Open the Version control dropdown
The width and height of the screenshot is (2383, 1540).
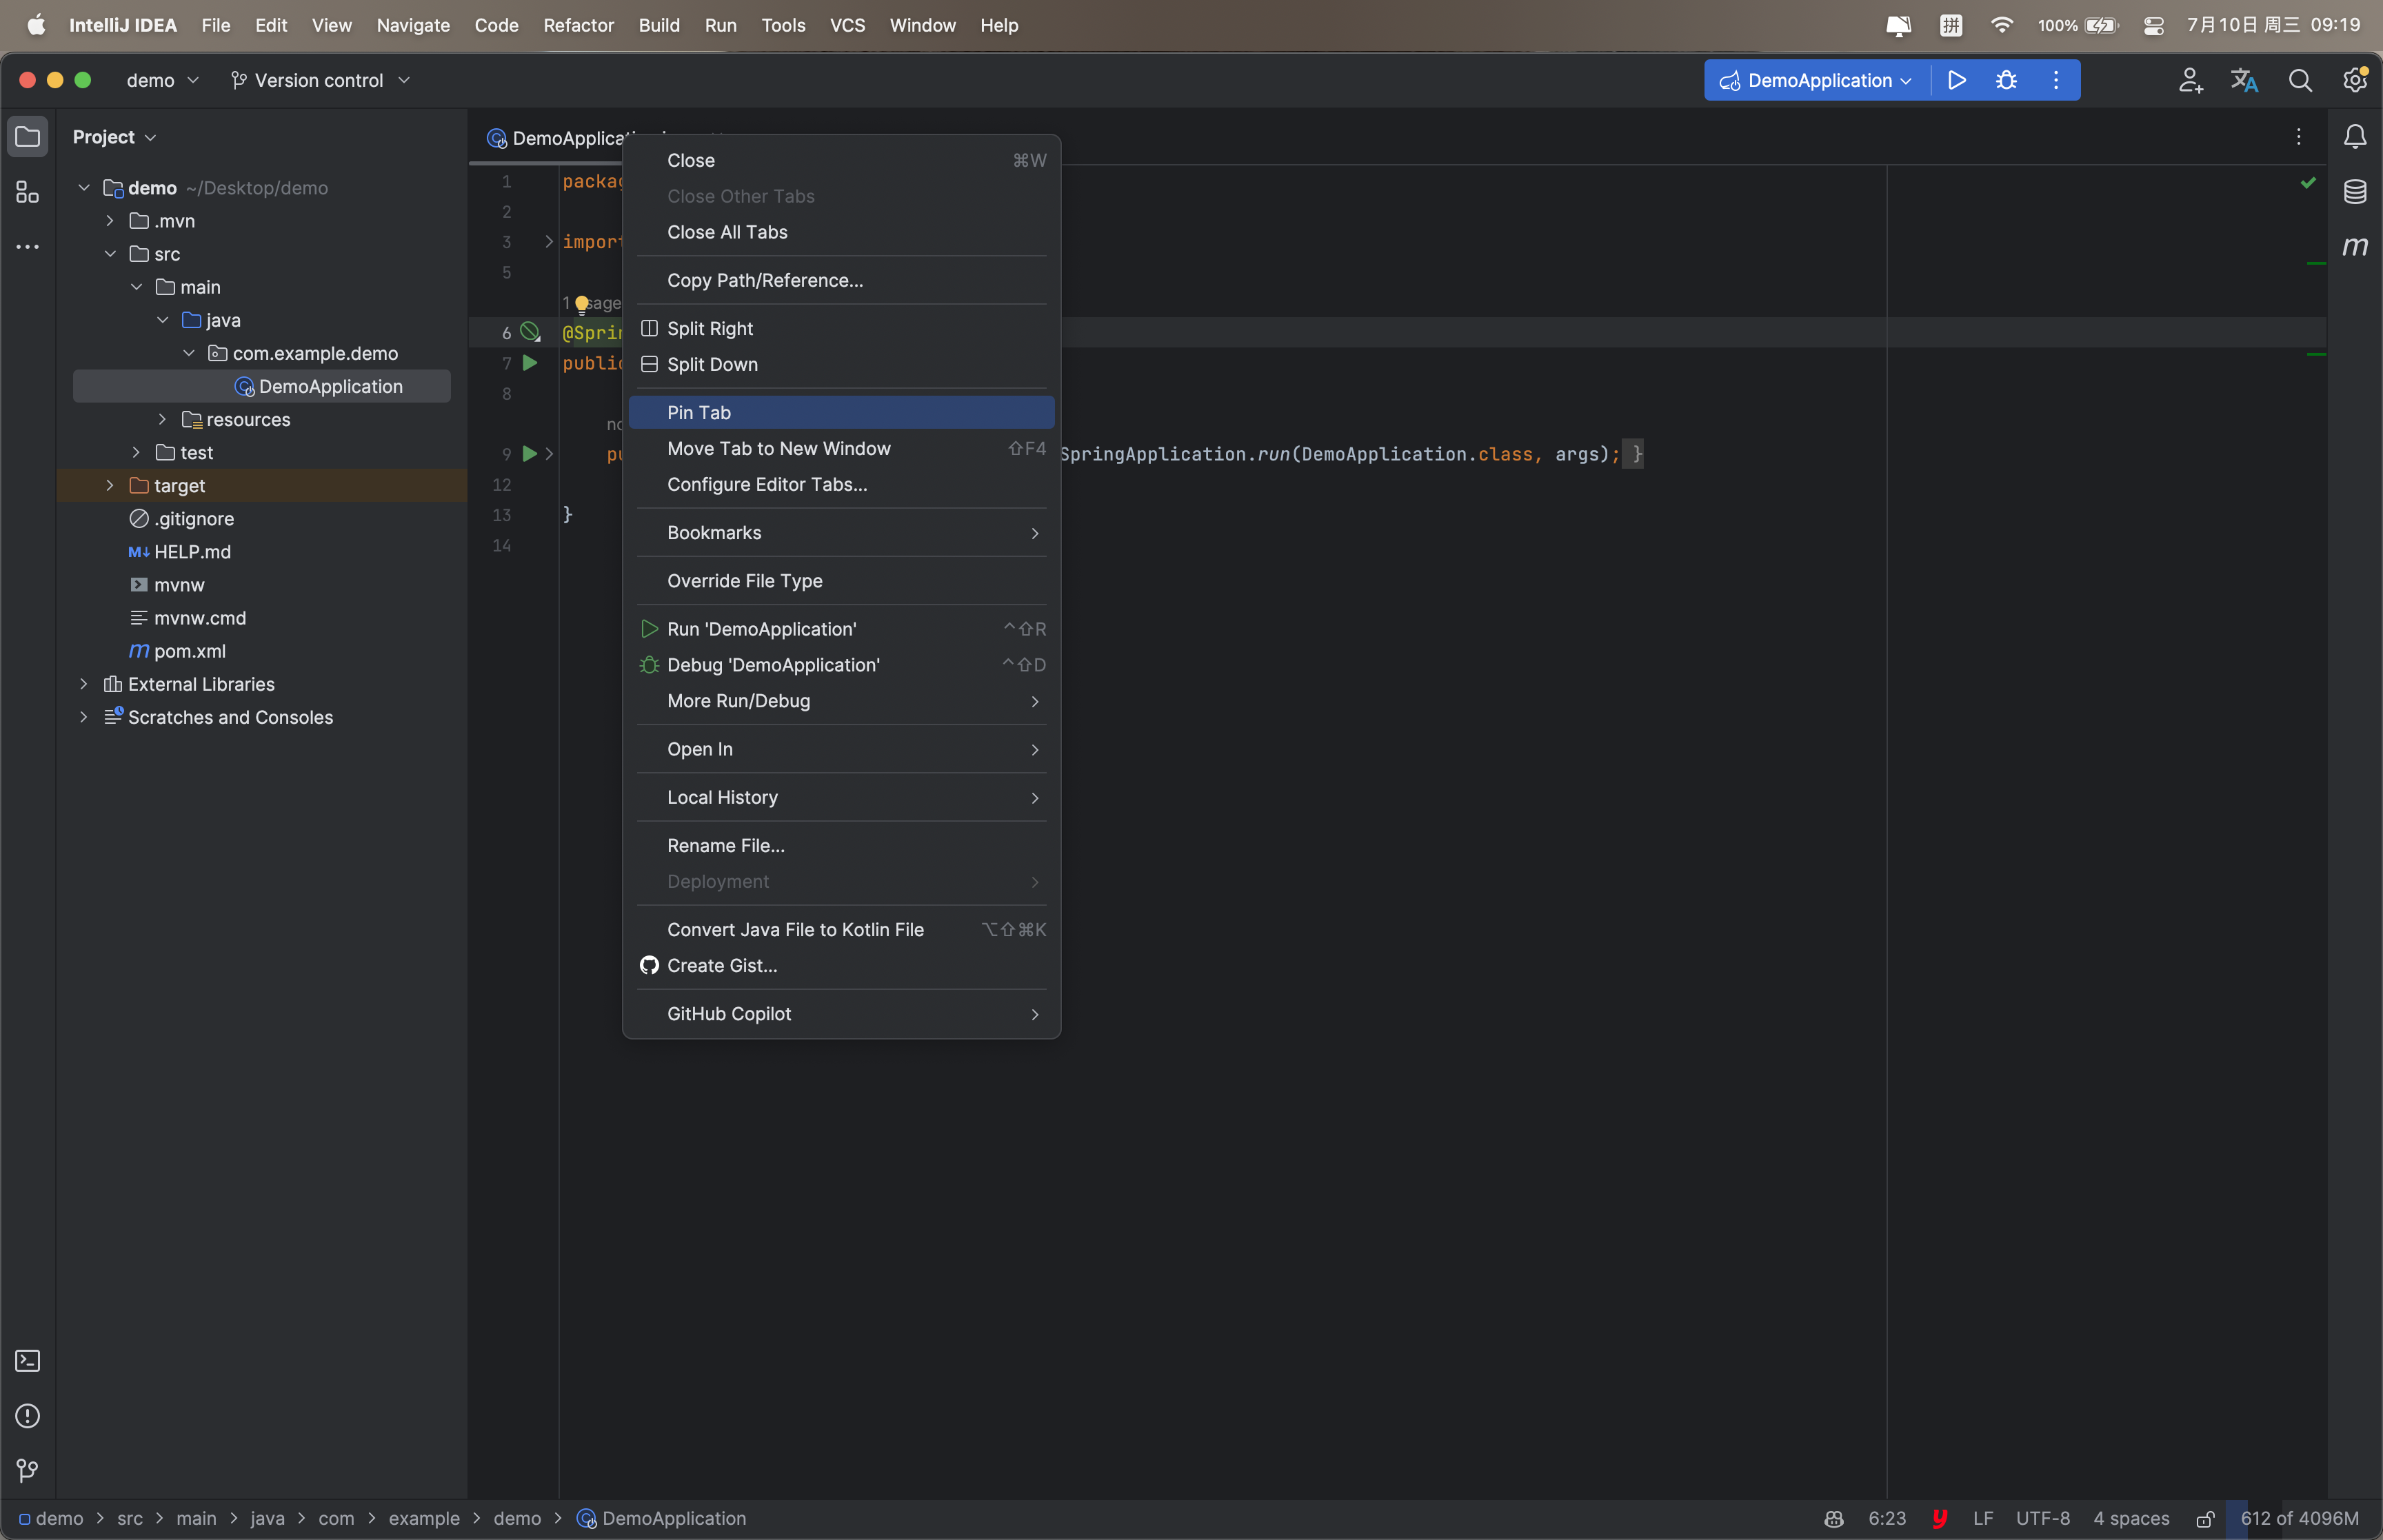point(320,80)
